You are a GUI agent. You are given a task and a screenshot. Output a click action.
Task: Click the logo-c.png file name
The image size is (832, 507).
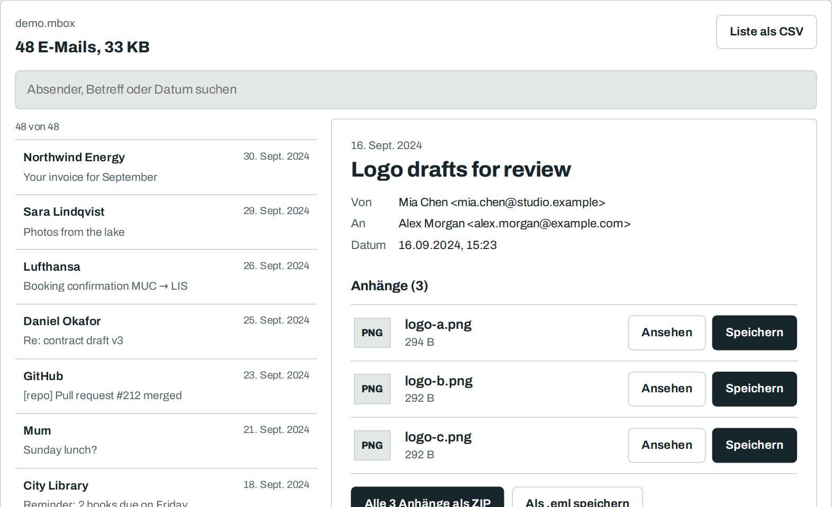438,437
